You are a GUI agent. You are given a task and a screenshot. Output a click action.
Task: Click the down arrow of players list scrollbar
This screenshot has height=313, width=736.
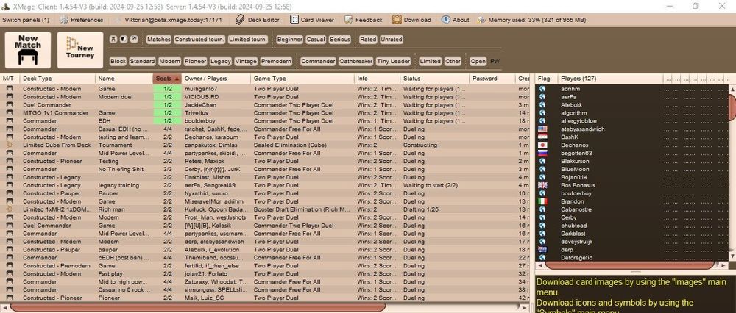click(732, 258)
